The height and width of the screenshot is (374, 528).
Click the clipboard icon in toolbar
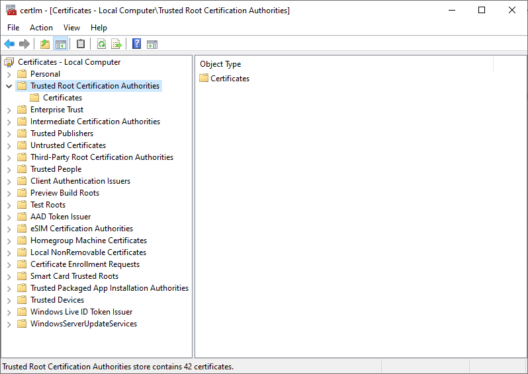click(x=81, y=44)
